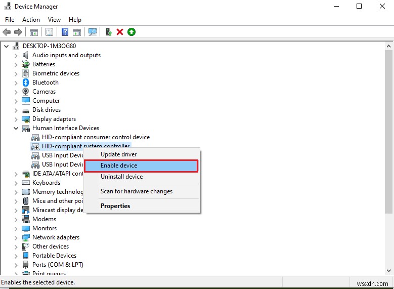Expand the Portable Devices category
Screen dimensions: 394x289
(x=16, y=256)
